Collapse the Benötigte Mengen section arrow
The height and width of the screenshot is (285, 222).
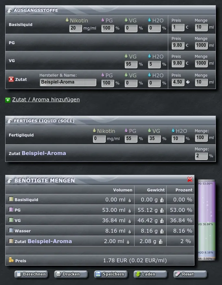coord(9,181)
